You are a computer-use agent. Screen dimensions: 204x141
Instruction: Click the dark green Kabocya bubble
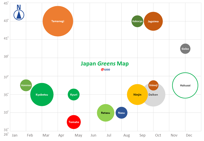(x=137, y=21)
